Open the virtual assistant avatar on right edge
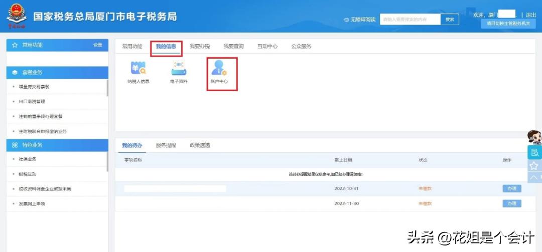Viewport: 542px width, 252px height. 535,137
